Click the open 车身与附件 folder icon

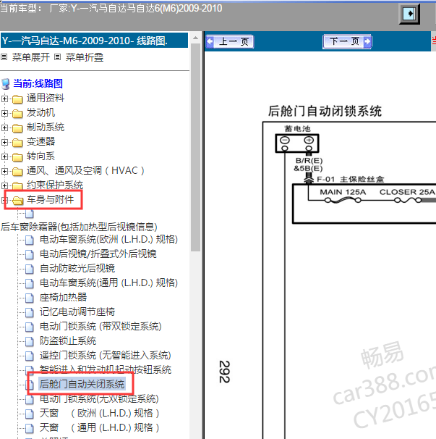tap(17, 201)
